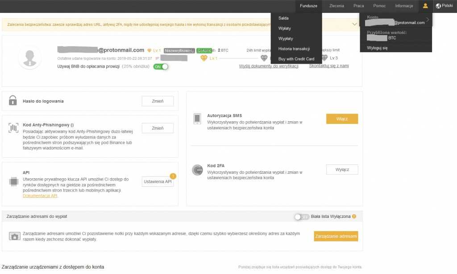This screenshot has width=457, height=274.
Task: Open the Dokumentacja API link
Action: click(x=40, y=196)
